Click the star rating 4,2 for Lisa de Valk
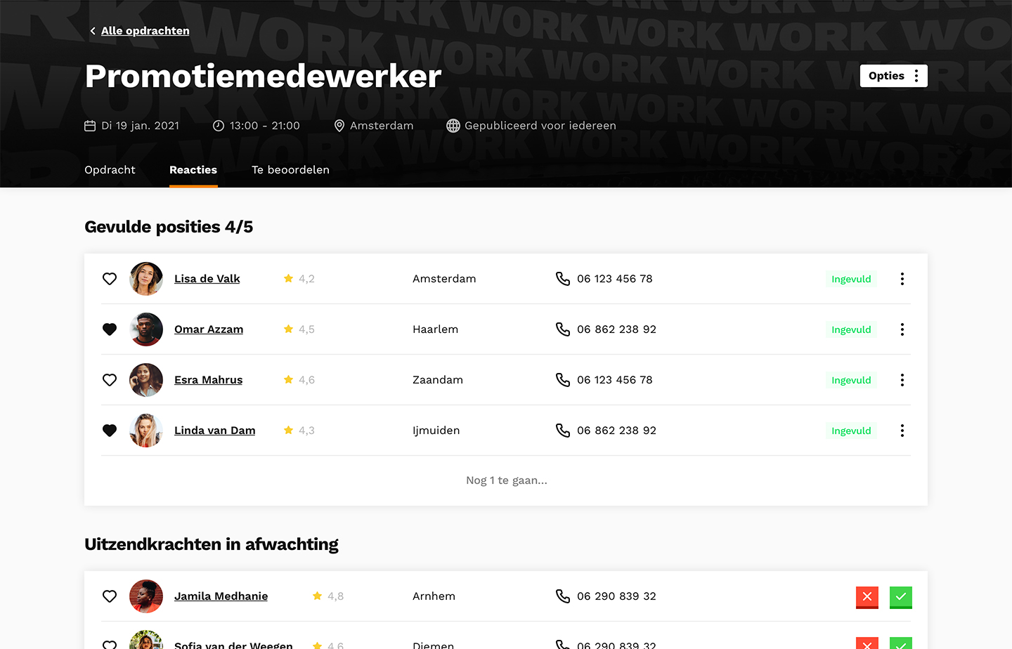1012x649 pixels. [x=299, y=279]
